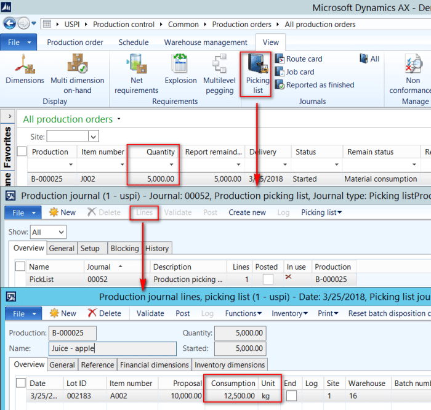
Task: Click the Lines button in production journal
Action: click(145, 212)
